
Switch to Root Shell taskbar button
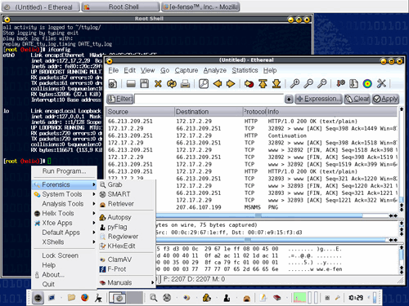(120, 7)
